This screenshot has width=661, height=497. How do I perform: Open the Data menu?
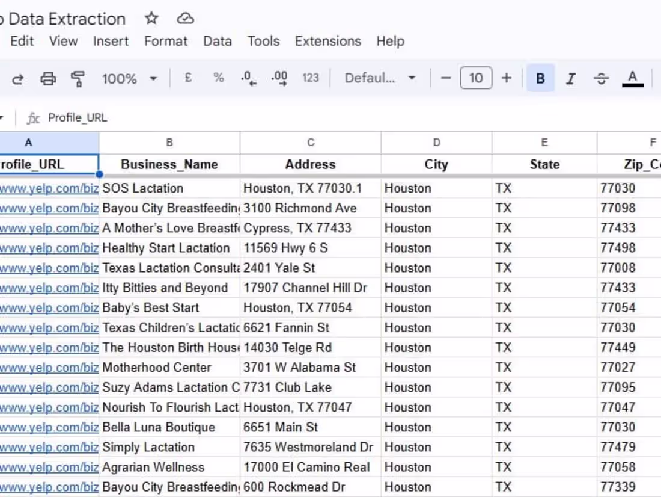click(218, 41)
